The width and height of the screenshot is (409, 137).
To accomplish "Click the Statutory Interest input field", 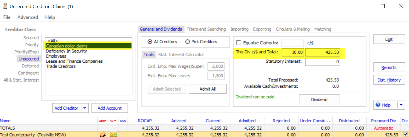I will click(322, 62).
